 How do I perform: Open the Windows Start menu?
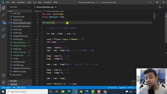(3, 92)
